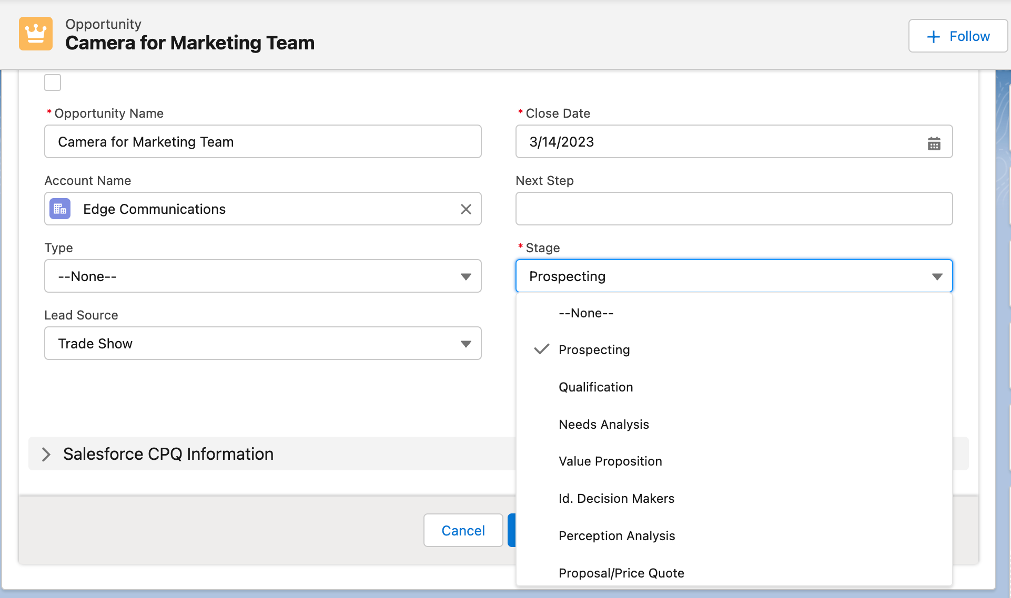Open the Close Date calendar picker
This screenshot has width=1011, height=598.
(x=934, y=143)
